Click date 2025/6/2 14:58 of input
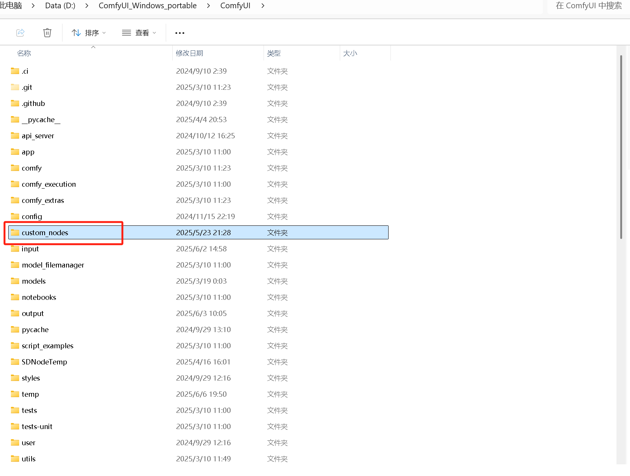 (201, 249)
